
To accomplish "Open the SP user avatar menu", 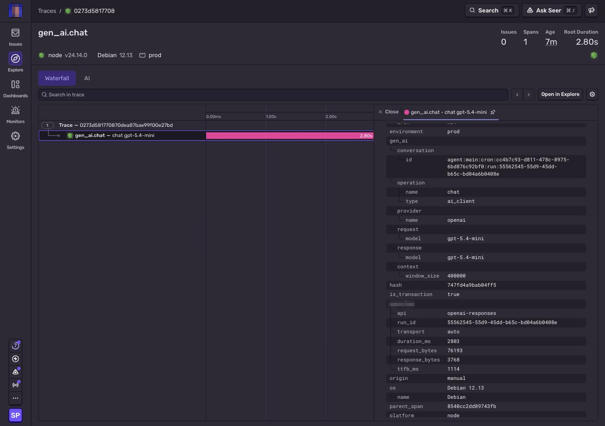I will pos(15,415).
